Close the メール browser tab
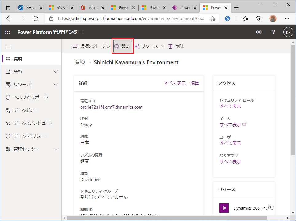Screen dimensions: 296x221 tap(41, 8)
